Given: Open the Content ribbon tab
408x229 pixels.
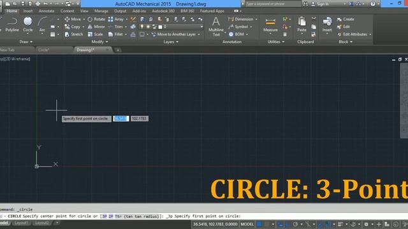Looking at the screenshot, I should click(x=67, y=11).
